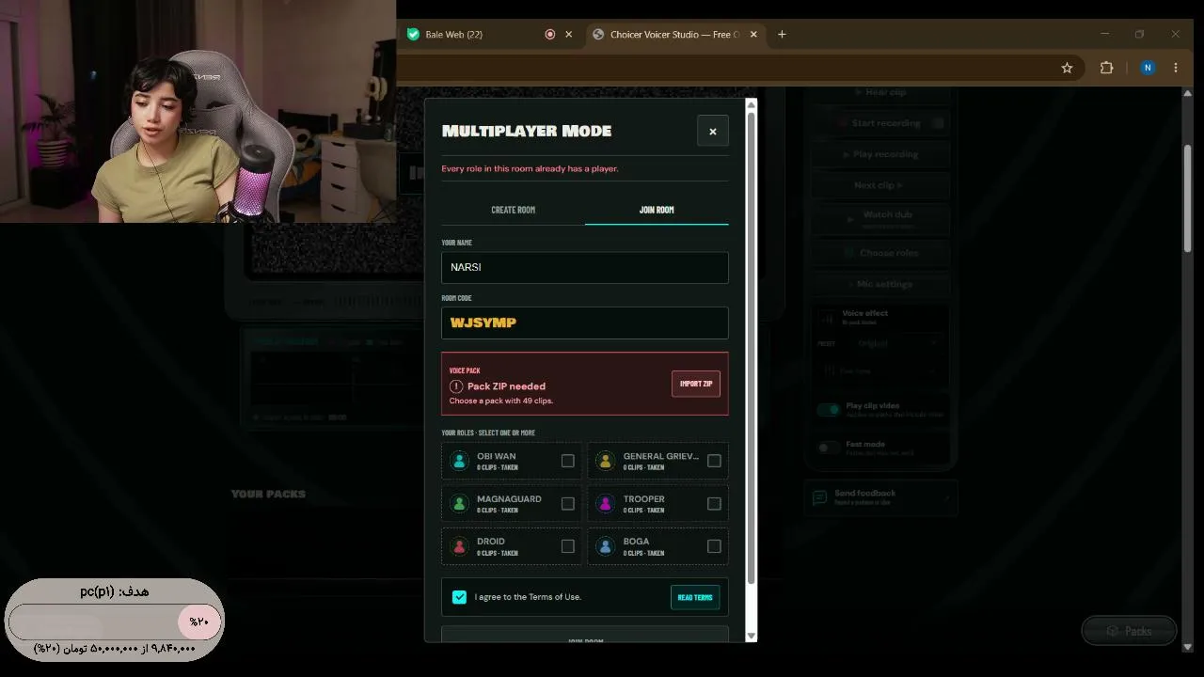Tick the Magnaguard role checkbox
Viewport: 1204px width, 677px height.
pos(567,504)
